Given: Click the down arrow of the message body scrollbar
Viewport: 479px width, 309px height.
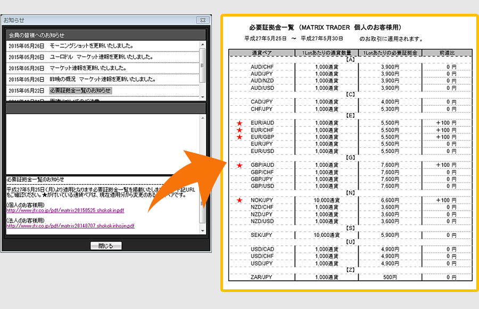Looking at the screenshot, I should tap(203, 230).
